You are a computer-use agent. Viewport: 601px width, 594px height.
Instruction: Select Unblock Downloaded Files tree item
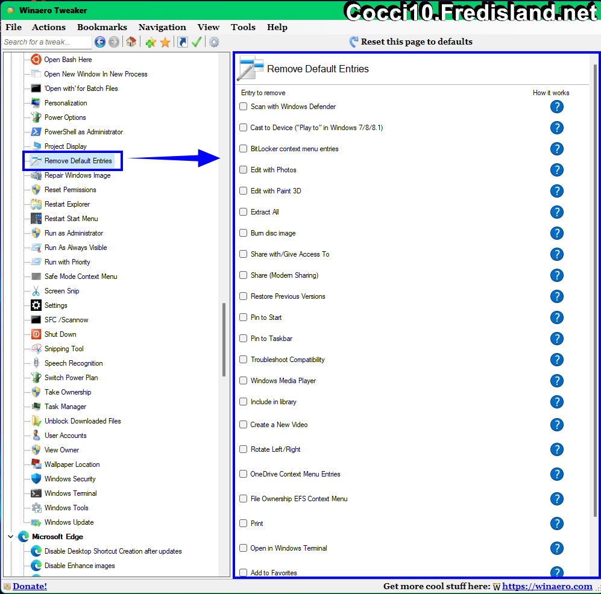pos(83,421)
